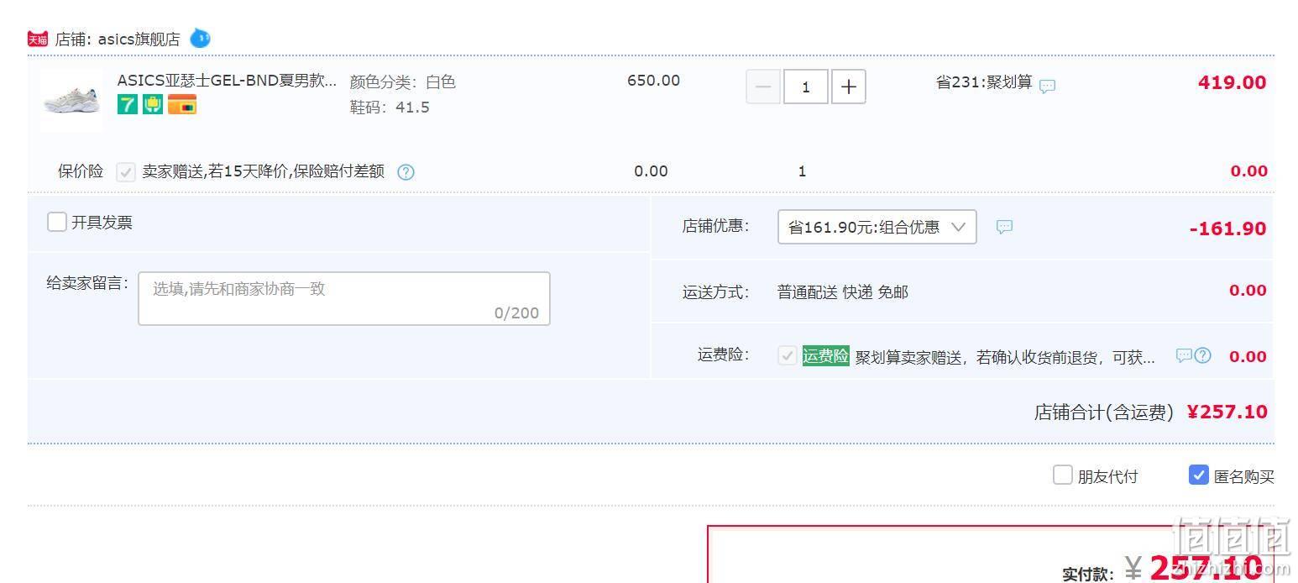Enable the 开具发票 invoice checkbox
Image resolution: width=1298 pixels, height=583 pixels.
point(57,222)
